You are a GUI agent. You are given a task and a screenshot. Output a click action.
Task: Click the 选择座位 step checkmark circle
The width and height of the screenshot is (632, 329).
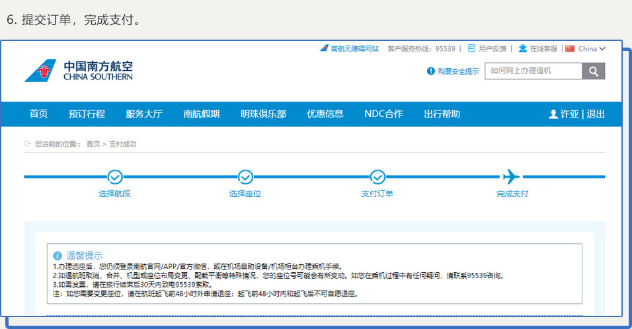tap(245, 177)
